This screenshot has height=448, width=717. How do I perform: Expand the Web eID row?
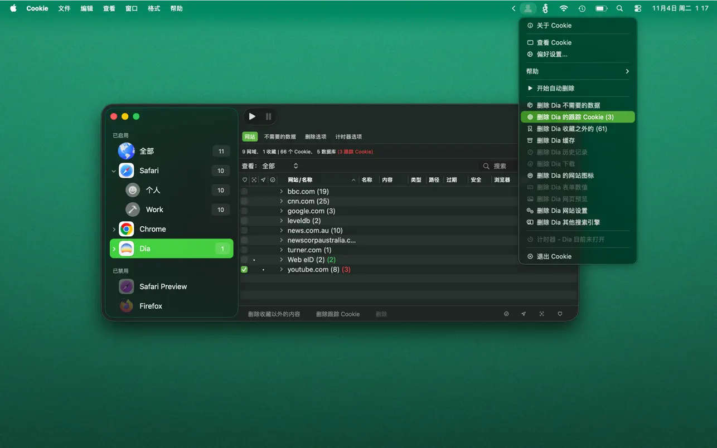282,260
